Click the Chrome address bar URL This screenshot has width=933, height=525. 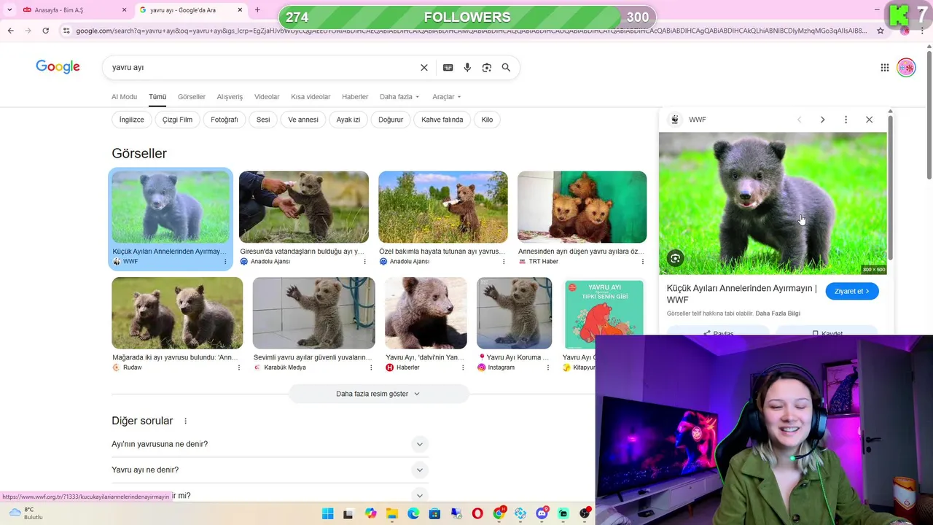click(x=471, y=31)
